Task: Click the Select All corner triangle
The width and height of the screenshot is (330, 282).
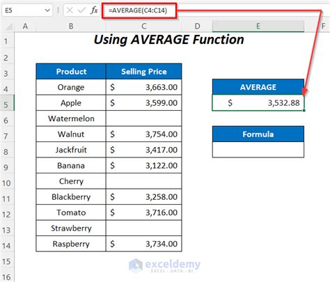Action: [x=8, y=26]
